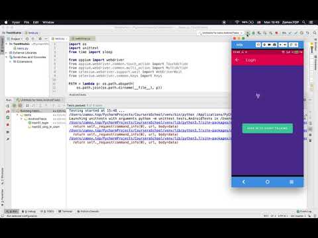Viewport: 318px width, 238px height.
Task: Open Project panel settings gear
Action: pyautogui.click(x=40, y=39)
